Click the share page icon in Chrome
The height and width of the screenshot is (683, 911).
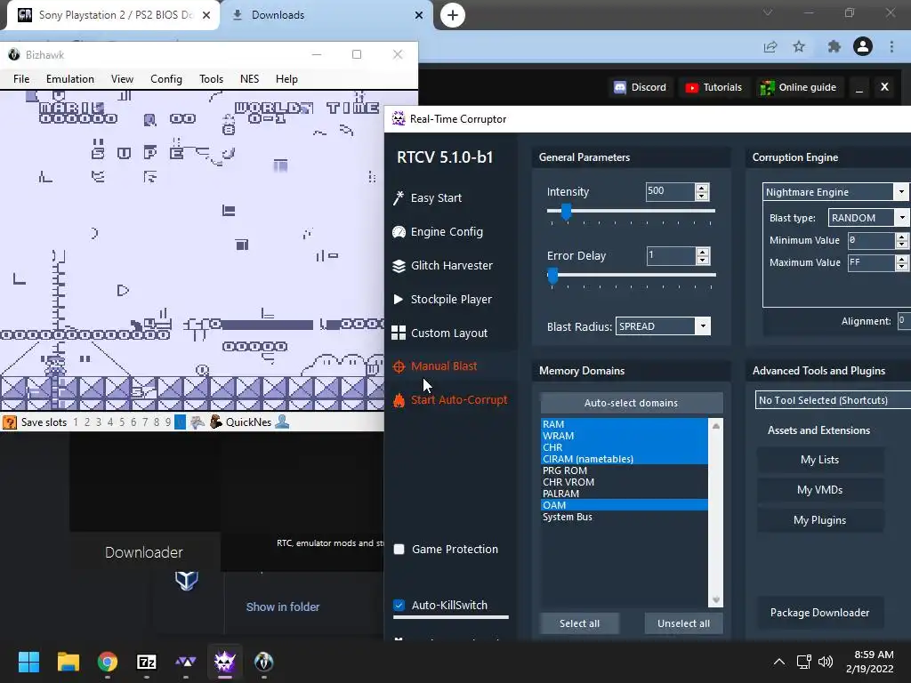pos(770,46)
